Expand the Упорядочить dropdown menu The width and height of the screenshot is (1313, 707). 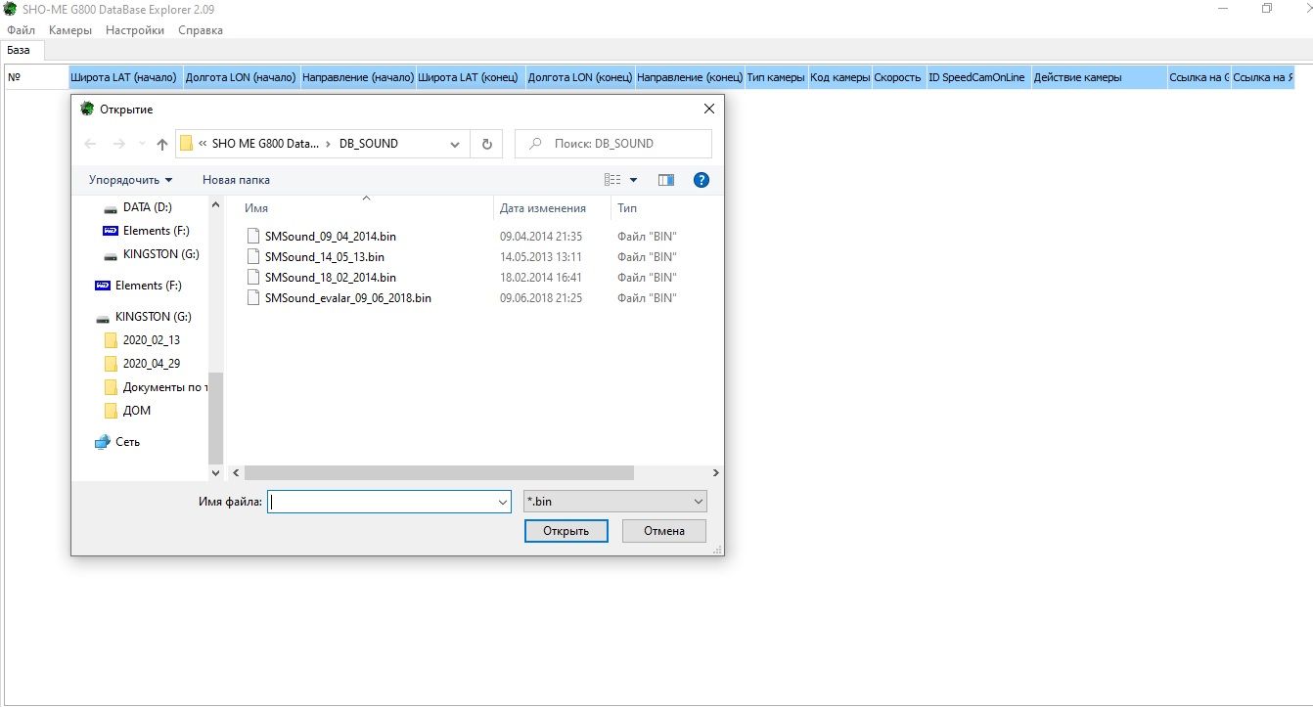click(x=130, y=180)
